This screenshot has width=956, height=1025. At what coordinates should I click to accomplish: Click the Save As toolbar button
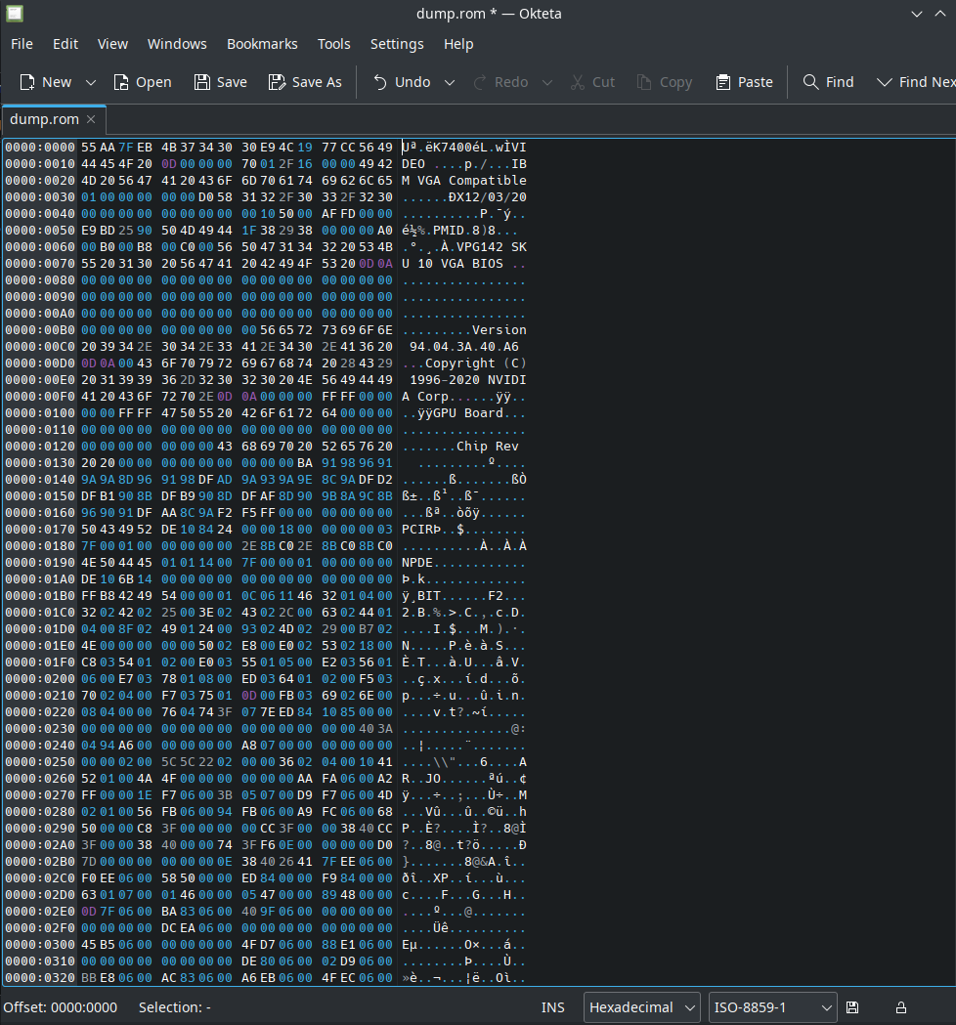pos(305,82)
